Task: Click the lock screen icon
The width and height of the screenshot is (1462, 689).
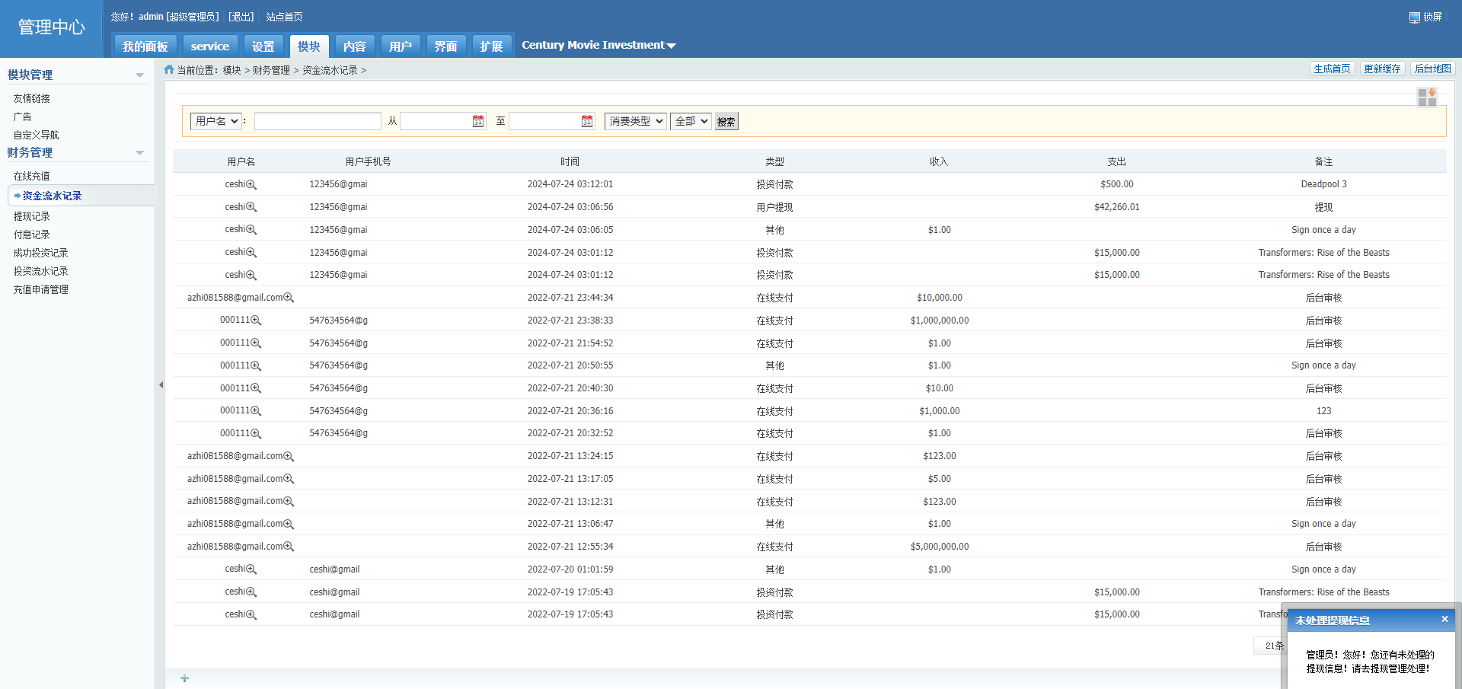Action: tap(1414, 18)
